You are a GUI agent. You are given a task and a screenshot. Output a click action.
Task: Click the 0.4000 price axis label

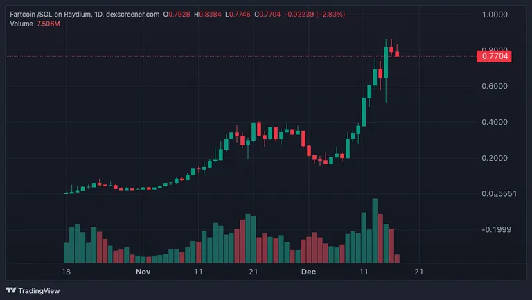coord(495,122)
